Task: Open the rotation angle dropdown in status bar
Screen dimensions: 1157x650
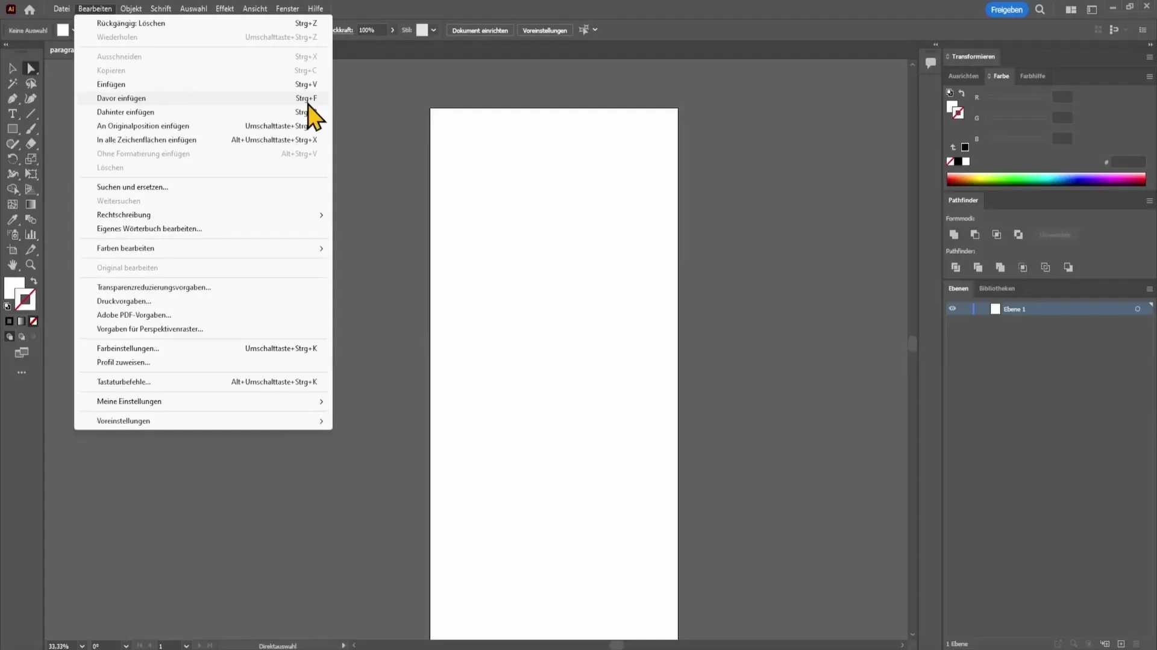Action: (126, 646)
